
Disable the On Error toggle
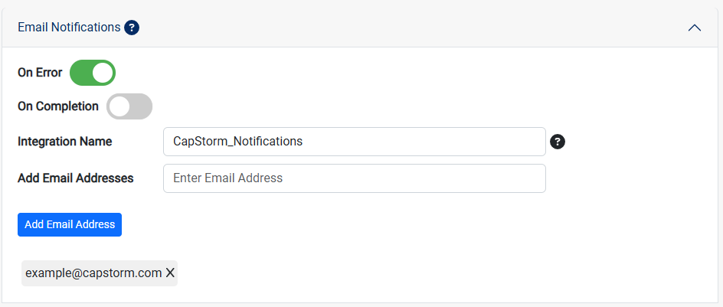click(x=92, y=73)
